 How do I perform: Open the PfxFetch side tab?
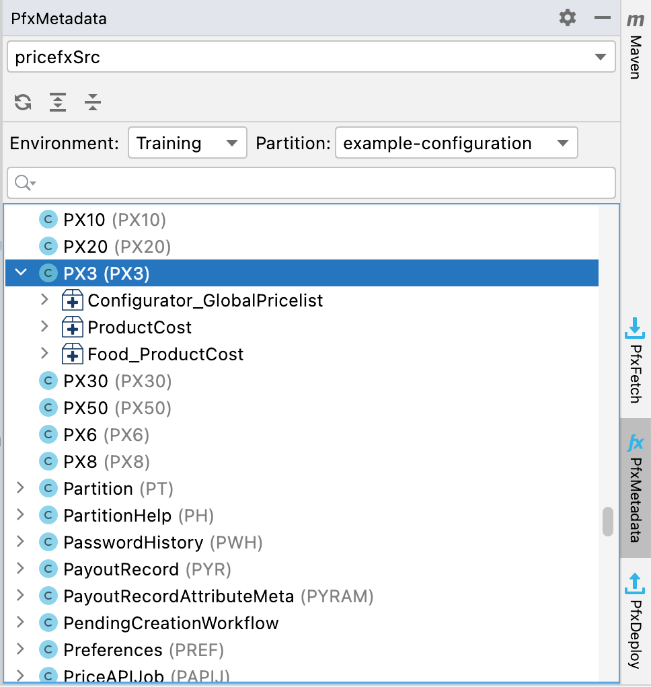(635, 359)
